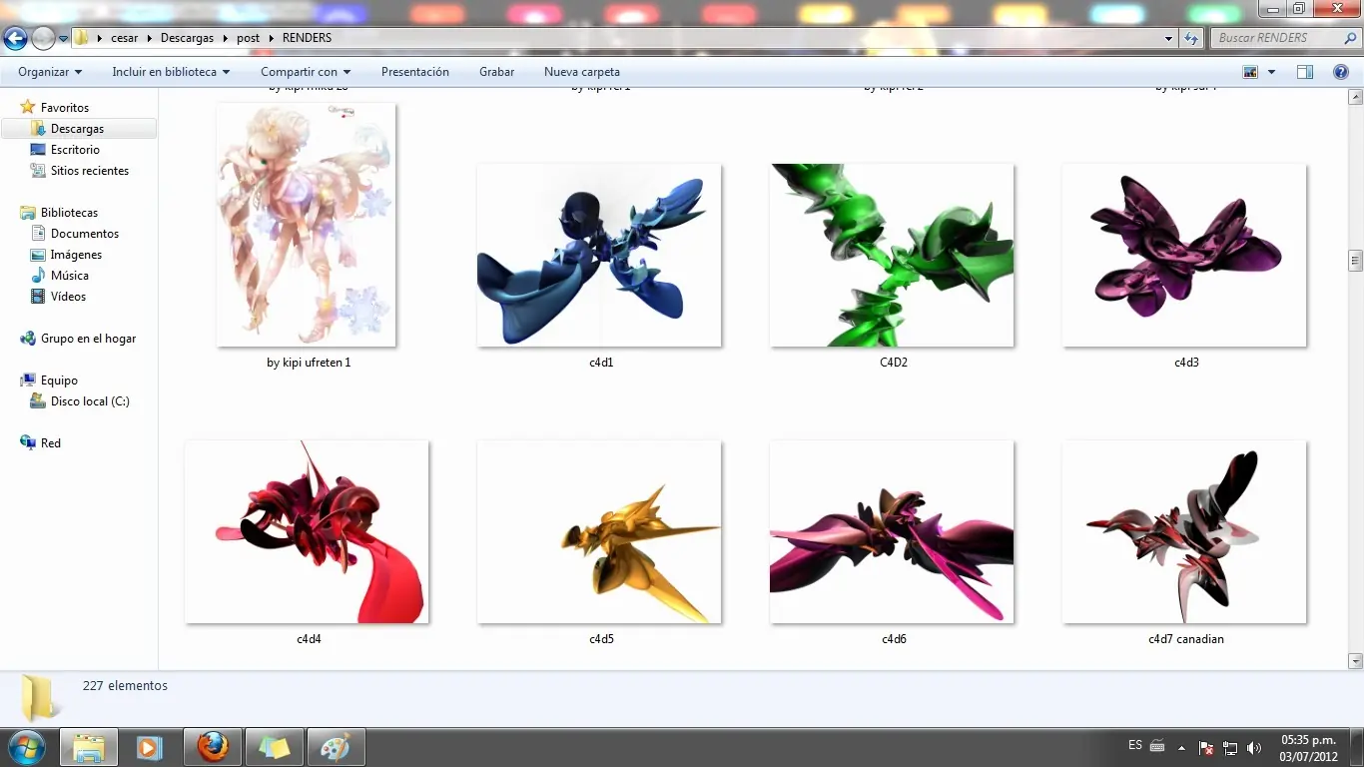Toggle the preview pane icon
Viewport: 1364px width, 767px height.
[x=1305, y=72]
